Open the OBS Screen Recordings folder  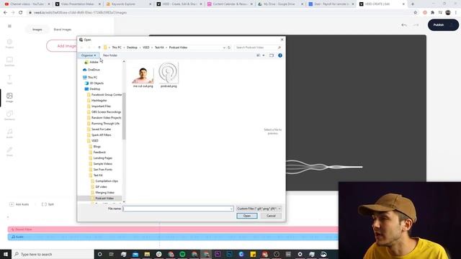[106, 112]
